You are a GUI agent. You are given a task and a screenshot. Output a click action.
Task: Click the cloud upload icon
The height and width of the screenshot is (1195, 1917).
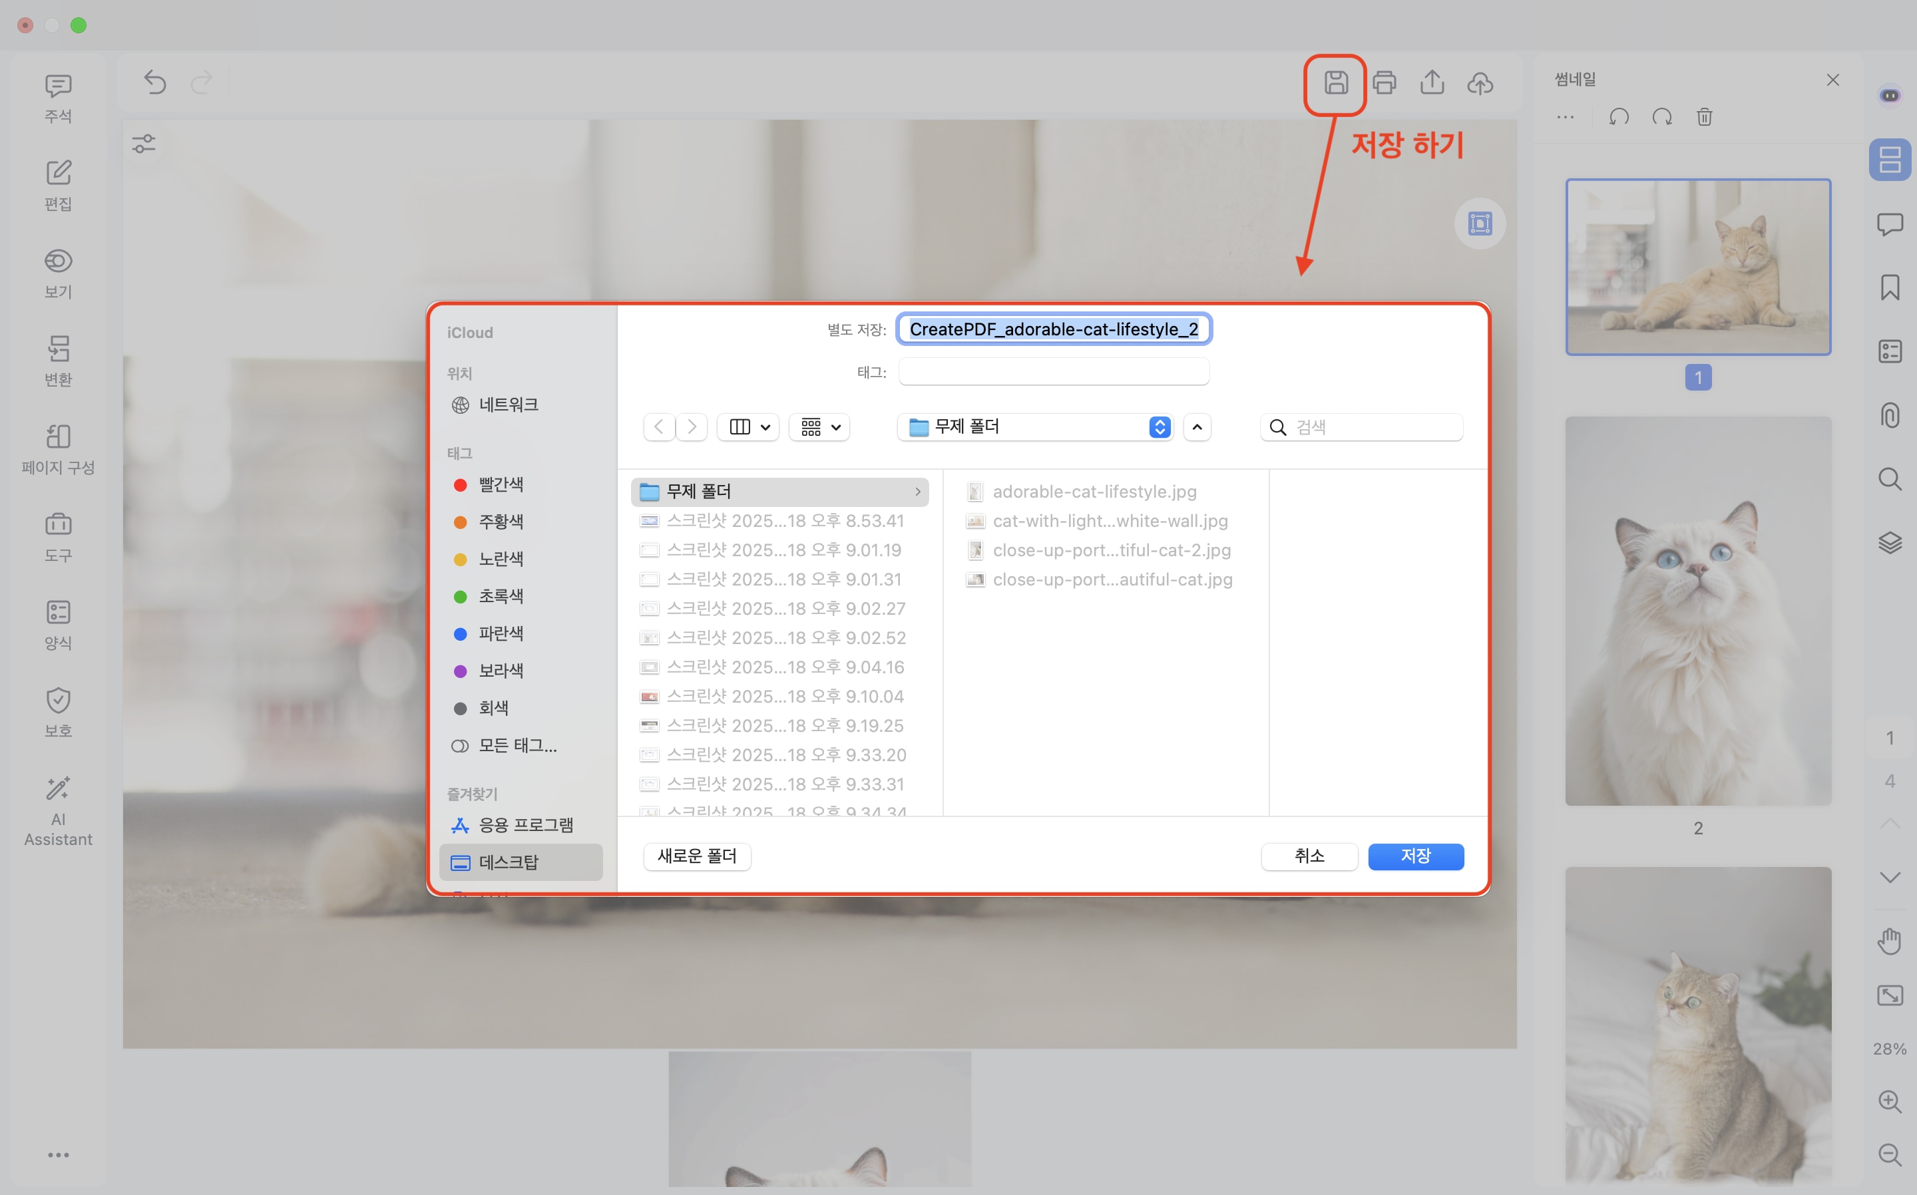[x=1480, y=83]
